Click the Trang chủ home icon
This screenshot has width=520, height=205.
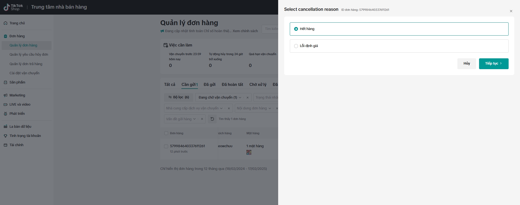(5, 23)
